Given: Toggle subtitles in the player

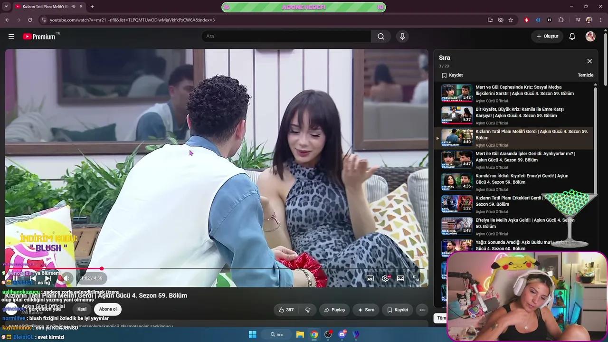Looking at the screenshot, I should pyautogui.click(x=370, y=278).
